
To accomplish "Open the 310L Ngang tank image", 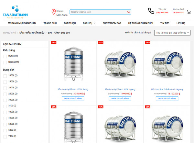I will [x=120, y=64].
